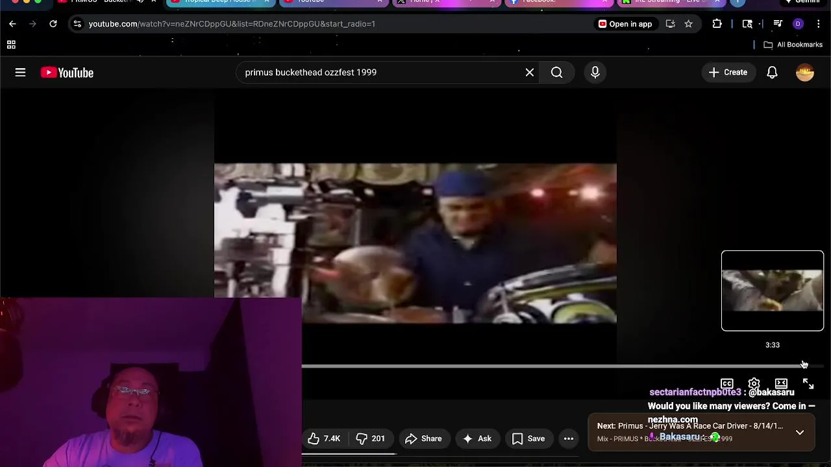The height and width of the screenshot is (467, 831).
Task: Go back to the previous page
Action: [12, 24]
